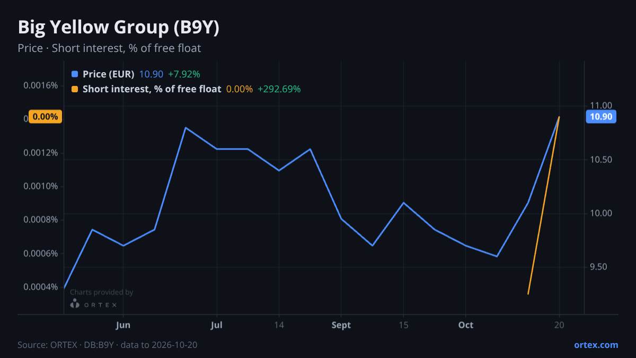Click the +7.92% price change value
Image resolution: width=636 pixels, height=358 pixels.
click(x=184, y=74)
